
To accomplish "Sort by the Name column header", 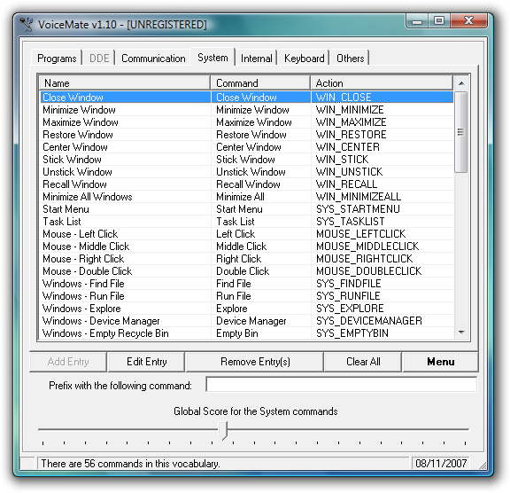I will point(125,83).
